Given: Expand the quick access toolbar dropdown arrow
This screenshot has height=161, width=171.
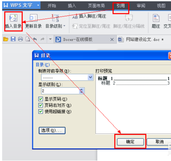Looking at the screenshot, I should tap(50, 39).
